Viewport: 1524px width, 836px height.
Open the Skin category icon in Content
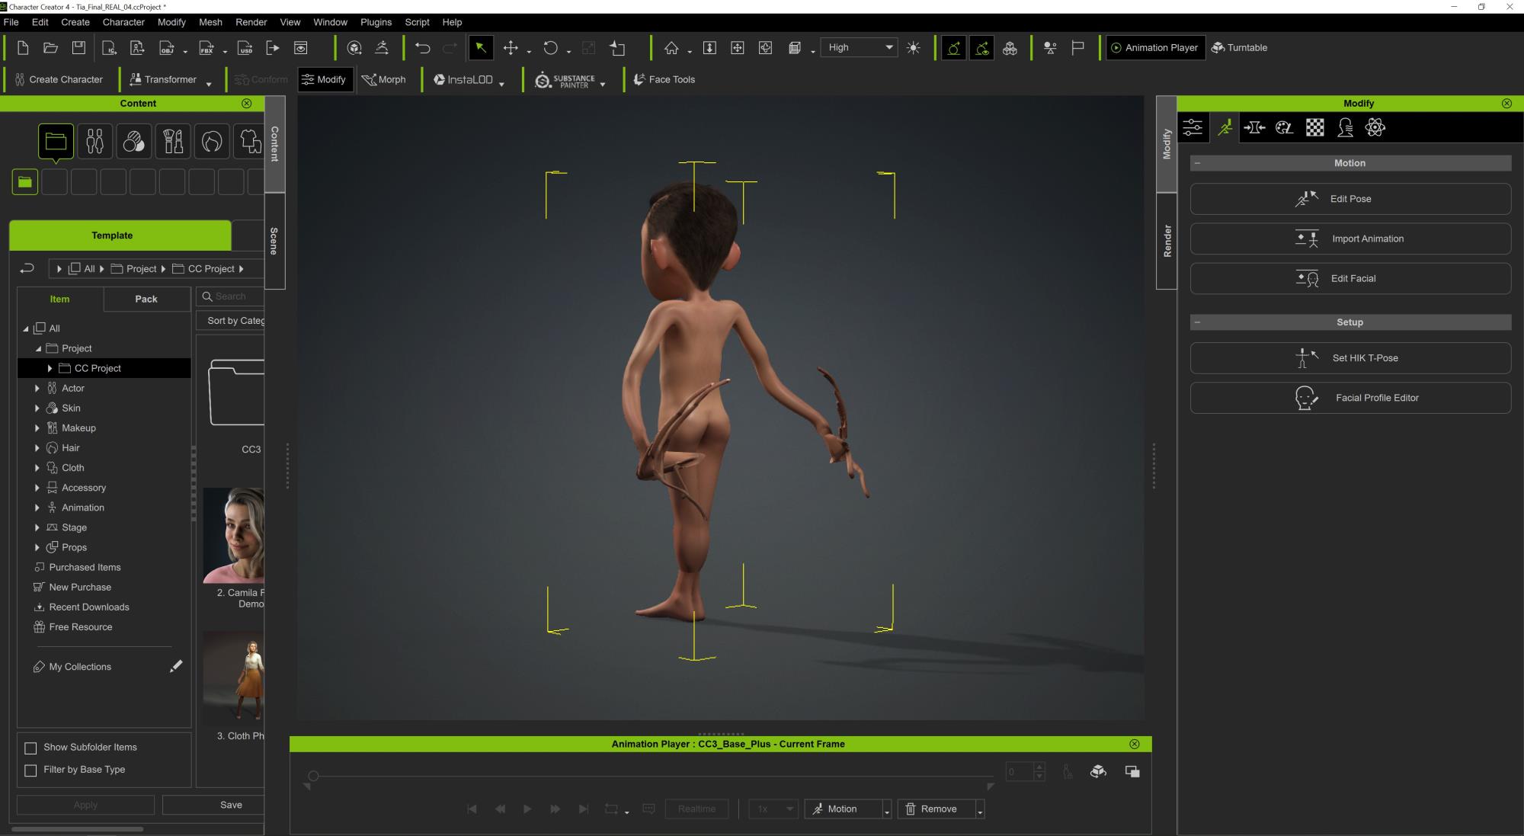pyautogui.click(x=133, y=141)
